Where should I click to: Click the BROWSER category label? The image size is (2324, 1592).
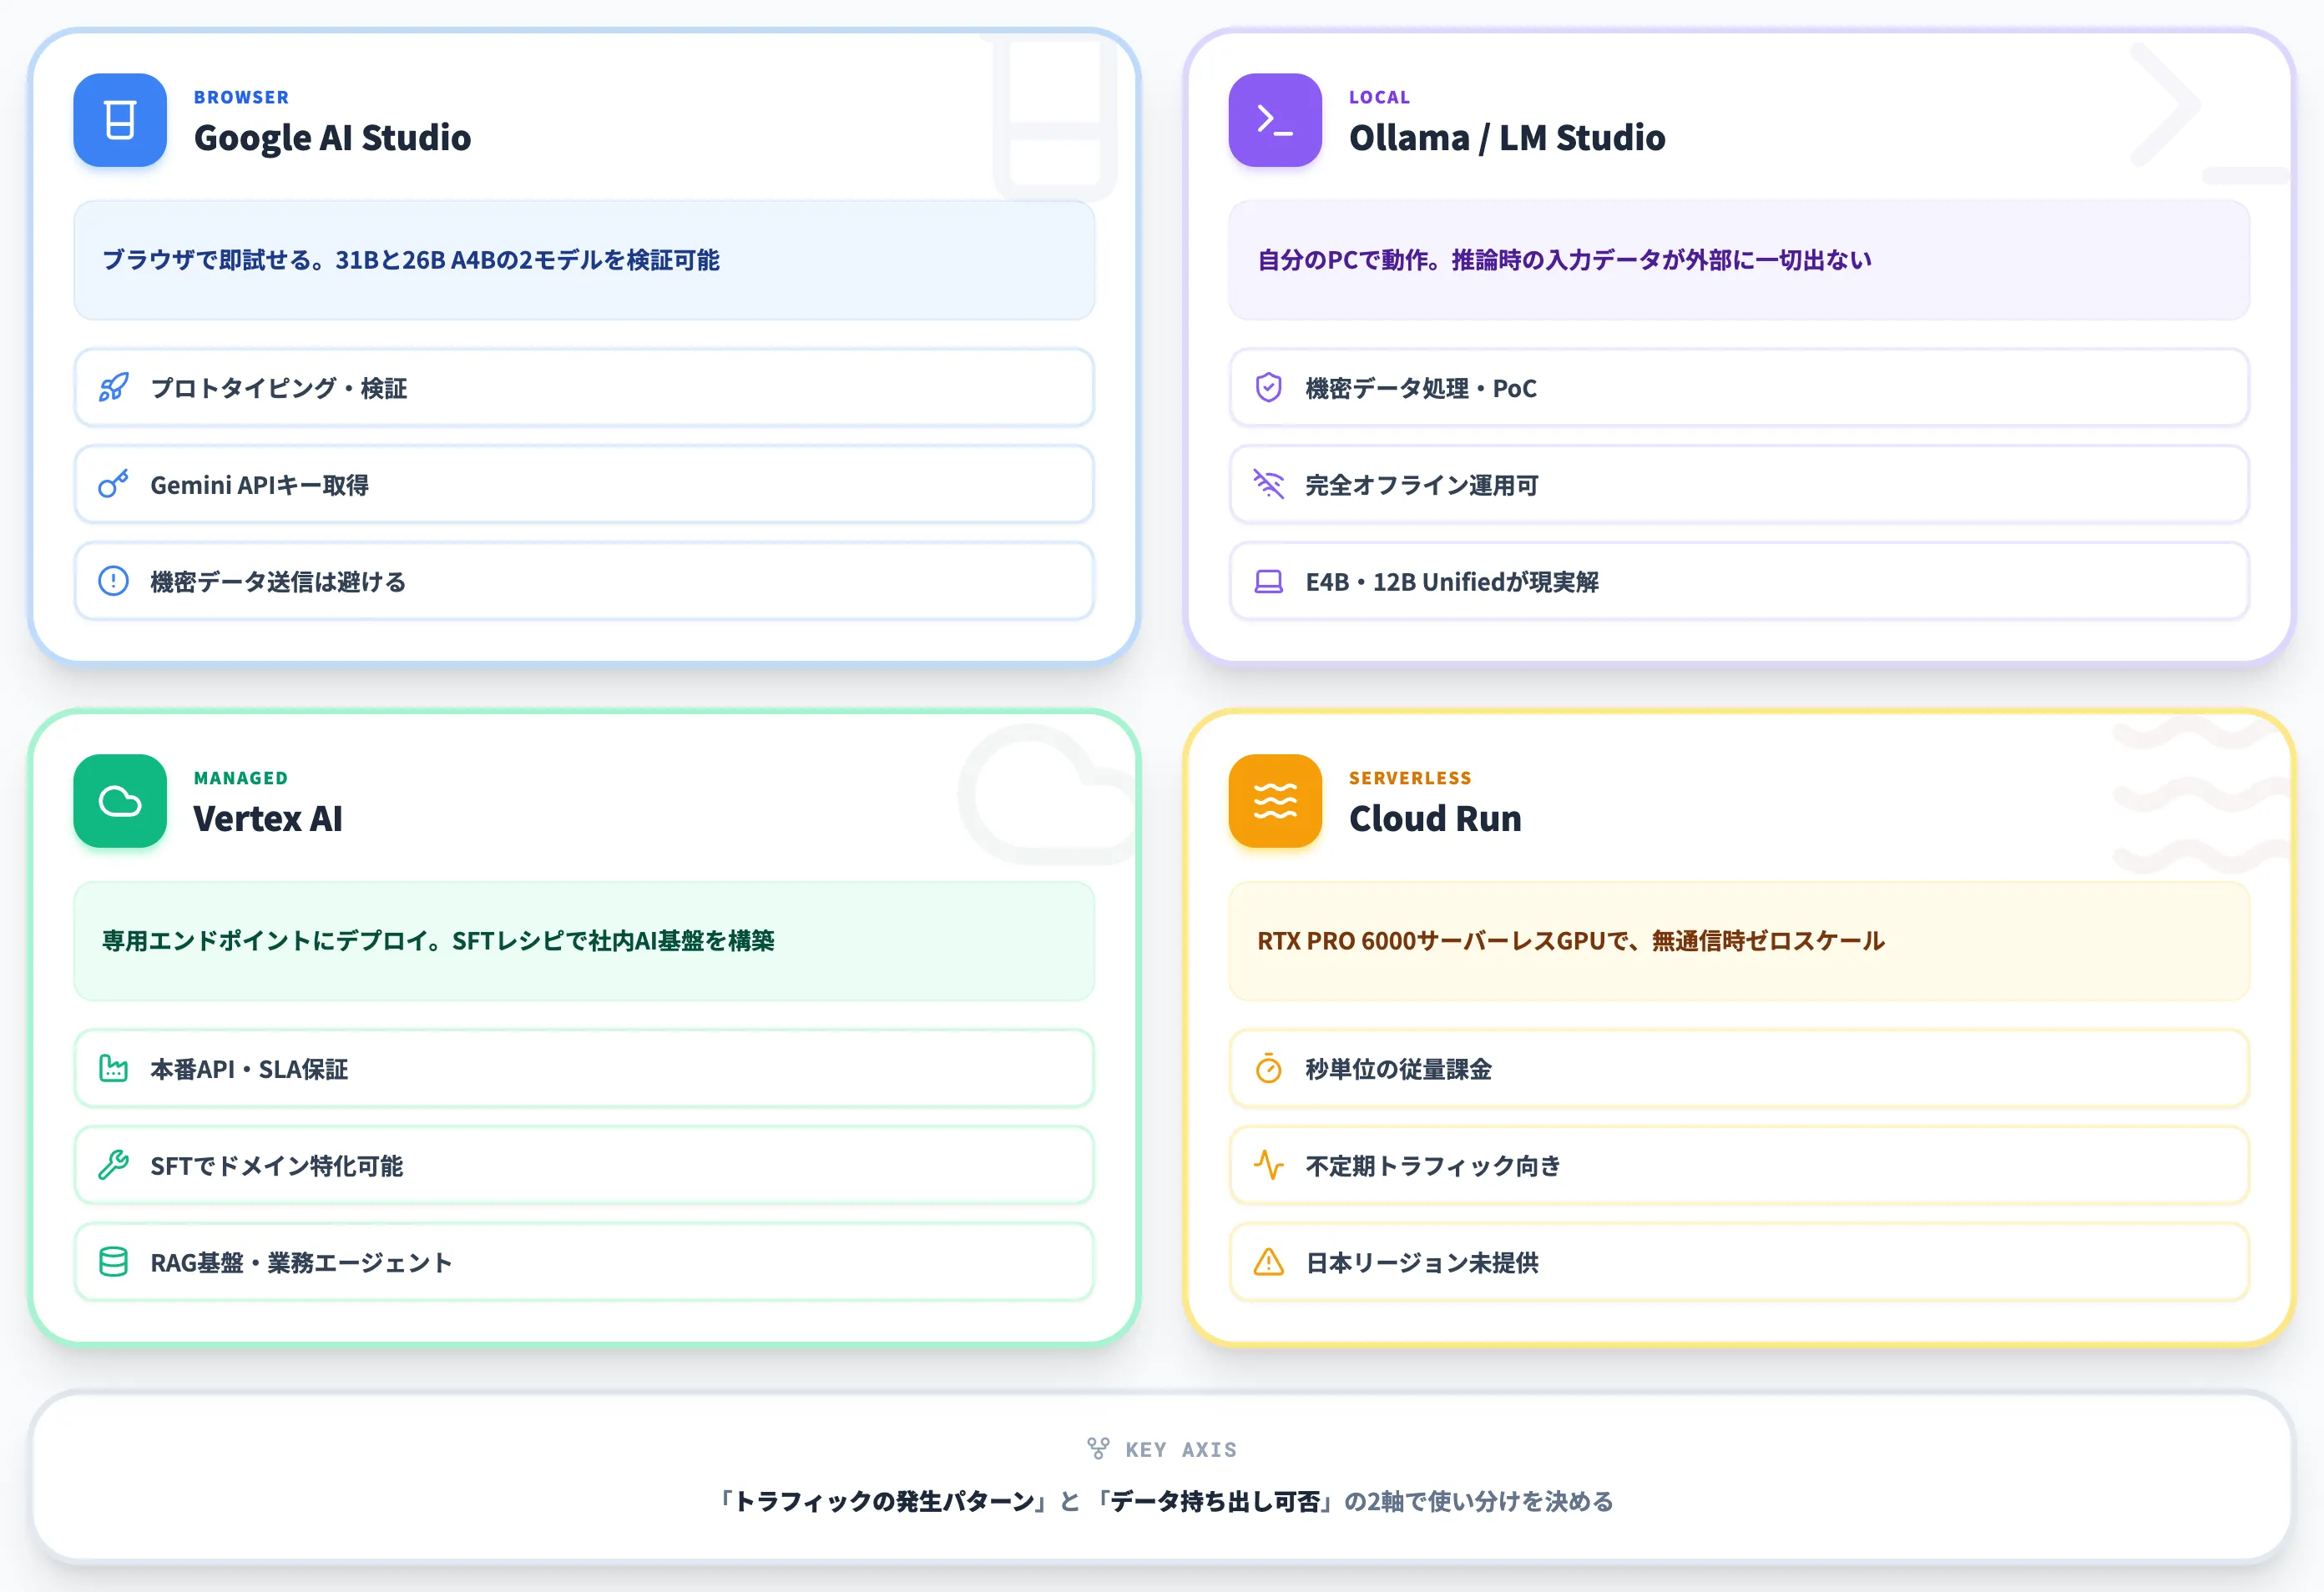tap(241, 97)
